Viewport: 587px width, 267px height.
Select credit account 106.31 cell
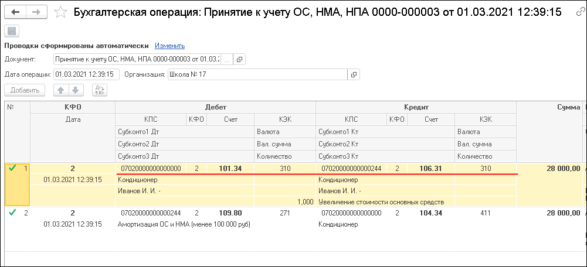[x=431, y=169]
